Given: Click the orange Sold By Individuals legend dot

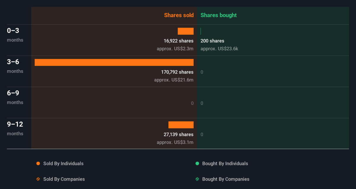Looking at the screenshot, I should pyautogui.click(x=38, y=163).
